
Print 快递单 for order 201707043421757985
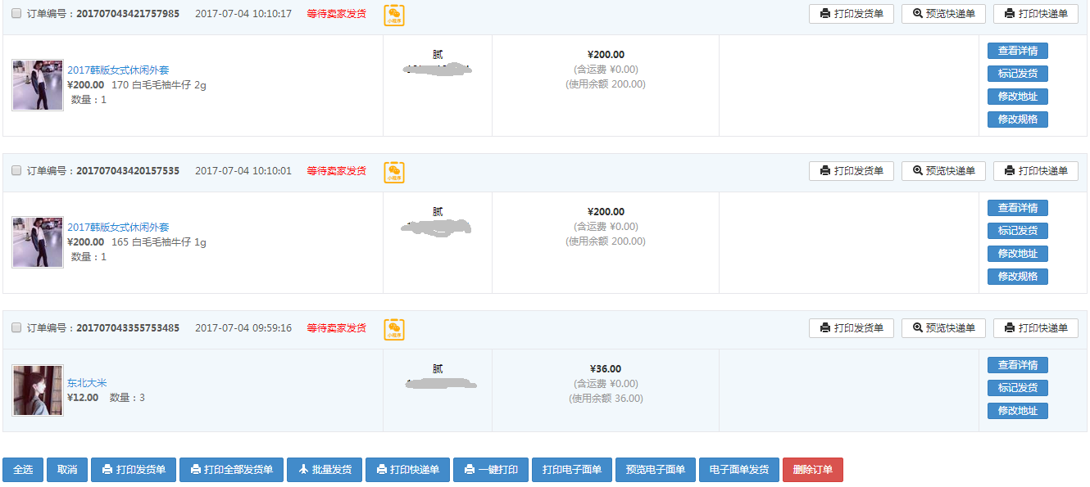point(1036,14)
